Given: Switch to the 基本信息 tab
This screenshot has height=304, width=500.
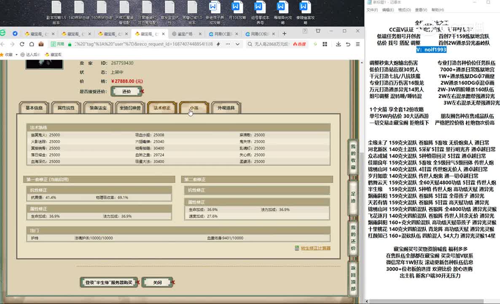Looking at the screenshot, I should coord(34,108).
